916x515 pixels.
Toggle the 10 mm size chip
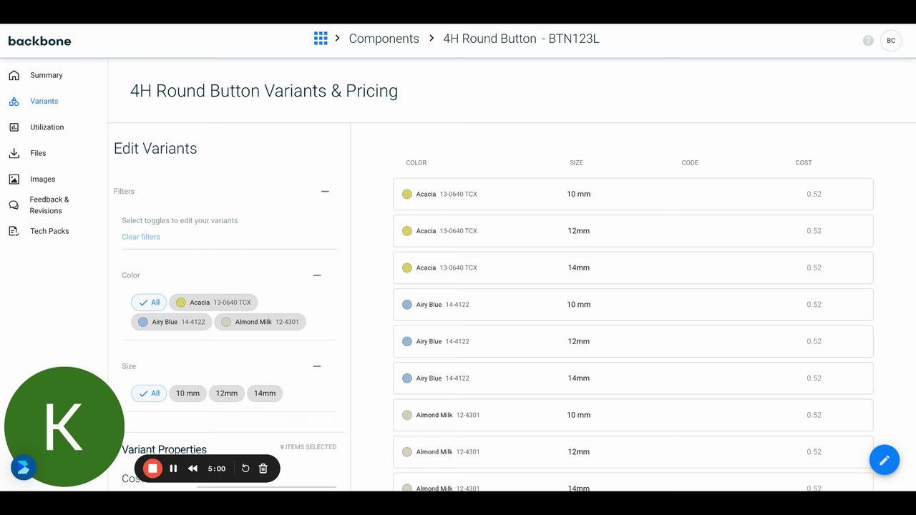click(187, 393)
